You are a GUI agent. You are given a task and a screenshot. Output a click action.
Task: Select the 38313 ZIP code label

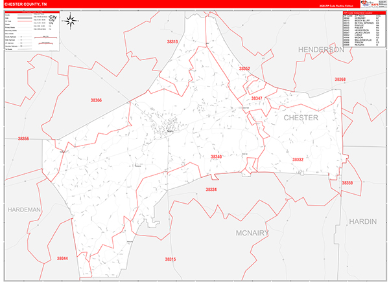pos(172,42)
